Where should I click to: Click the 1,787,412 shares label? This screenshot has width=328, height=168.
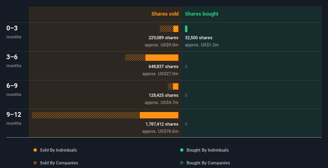[162, 124]
